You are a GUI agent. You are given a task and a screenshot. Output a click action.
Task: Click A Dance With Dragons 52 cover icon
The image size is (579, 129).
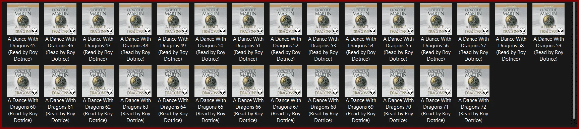(x=286, y=19)
